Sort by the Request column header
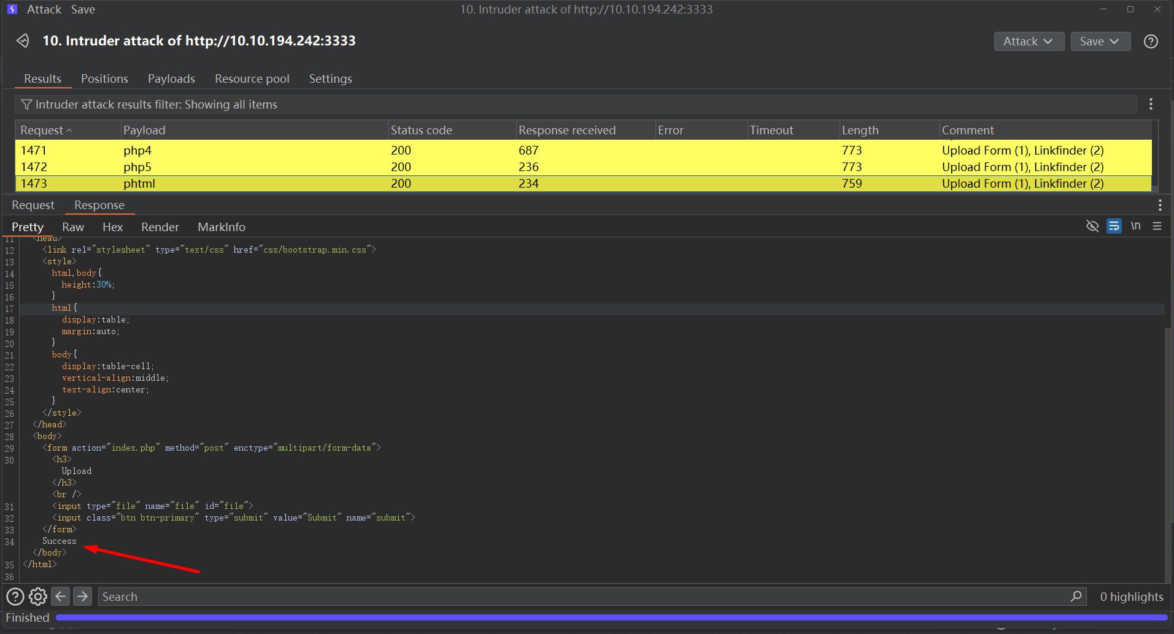 pos(68,130)
